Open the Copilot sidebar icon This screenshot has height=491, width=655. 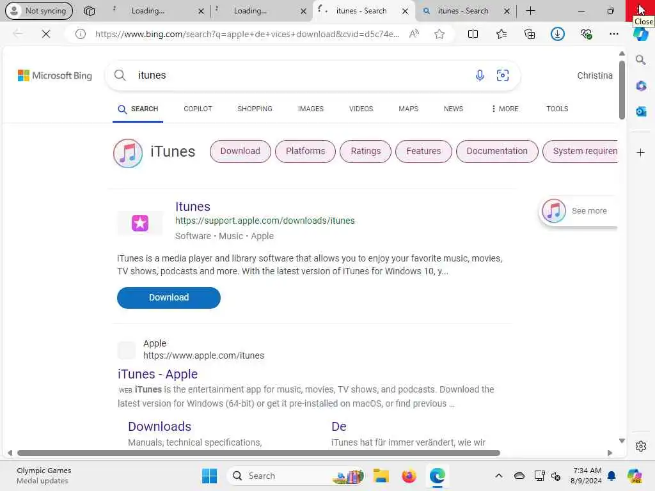[x=640, y=35]
